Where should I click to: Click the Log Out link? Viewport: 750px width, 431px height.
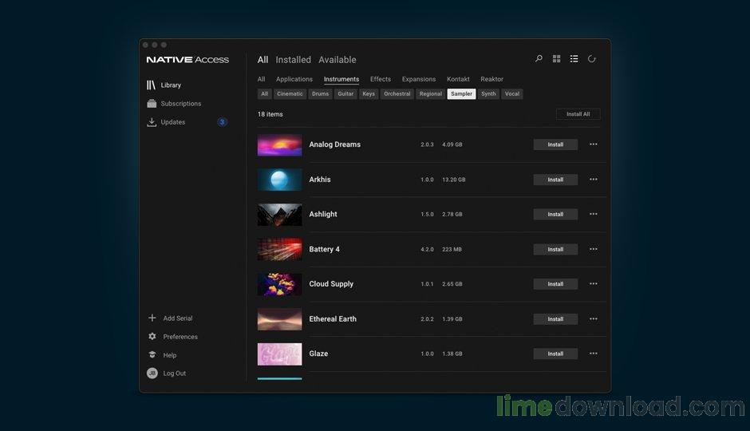click(x=174, y=373)
